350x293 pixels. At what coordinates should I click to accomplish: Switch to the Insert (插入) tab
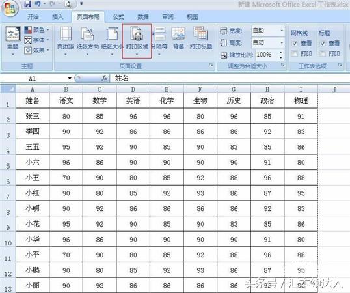58,16
